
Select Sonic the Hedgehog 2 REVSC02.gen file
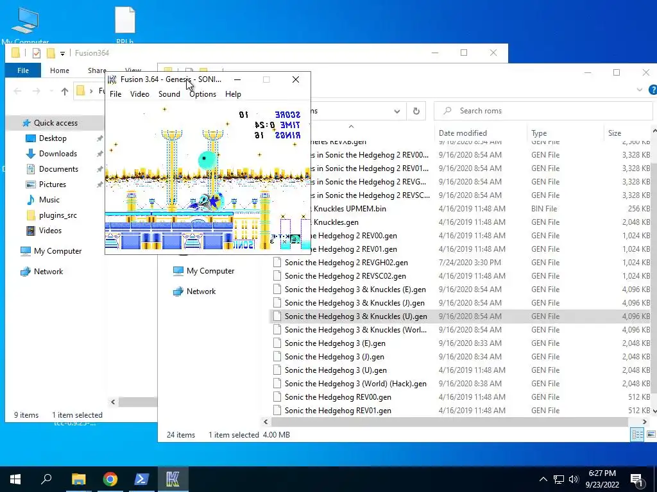[345, 276]
